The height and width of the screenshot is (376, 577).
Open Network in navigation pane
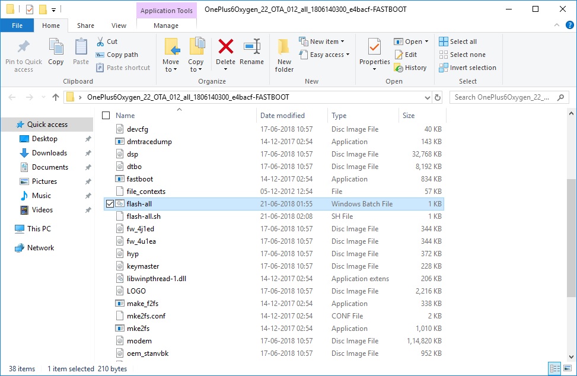[40, 248]
